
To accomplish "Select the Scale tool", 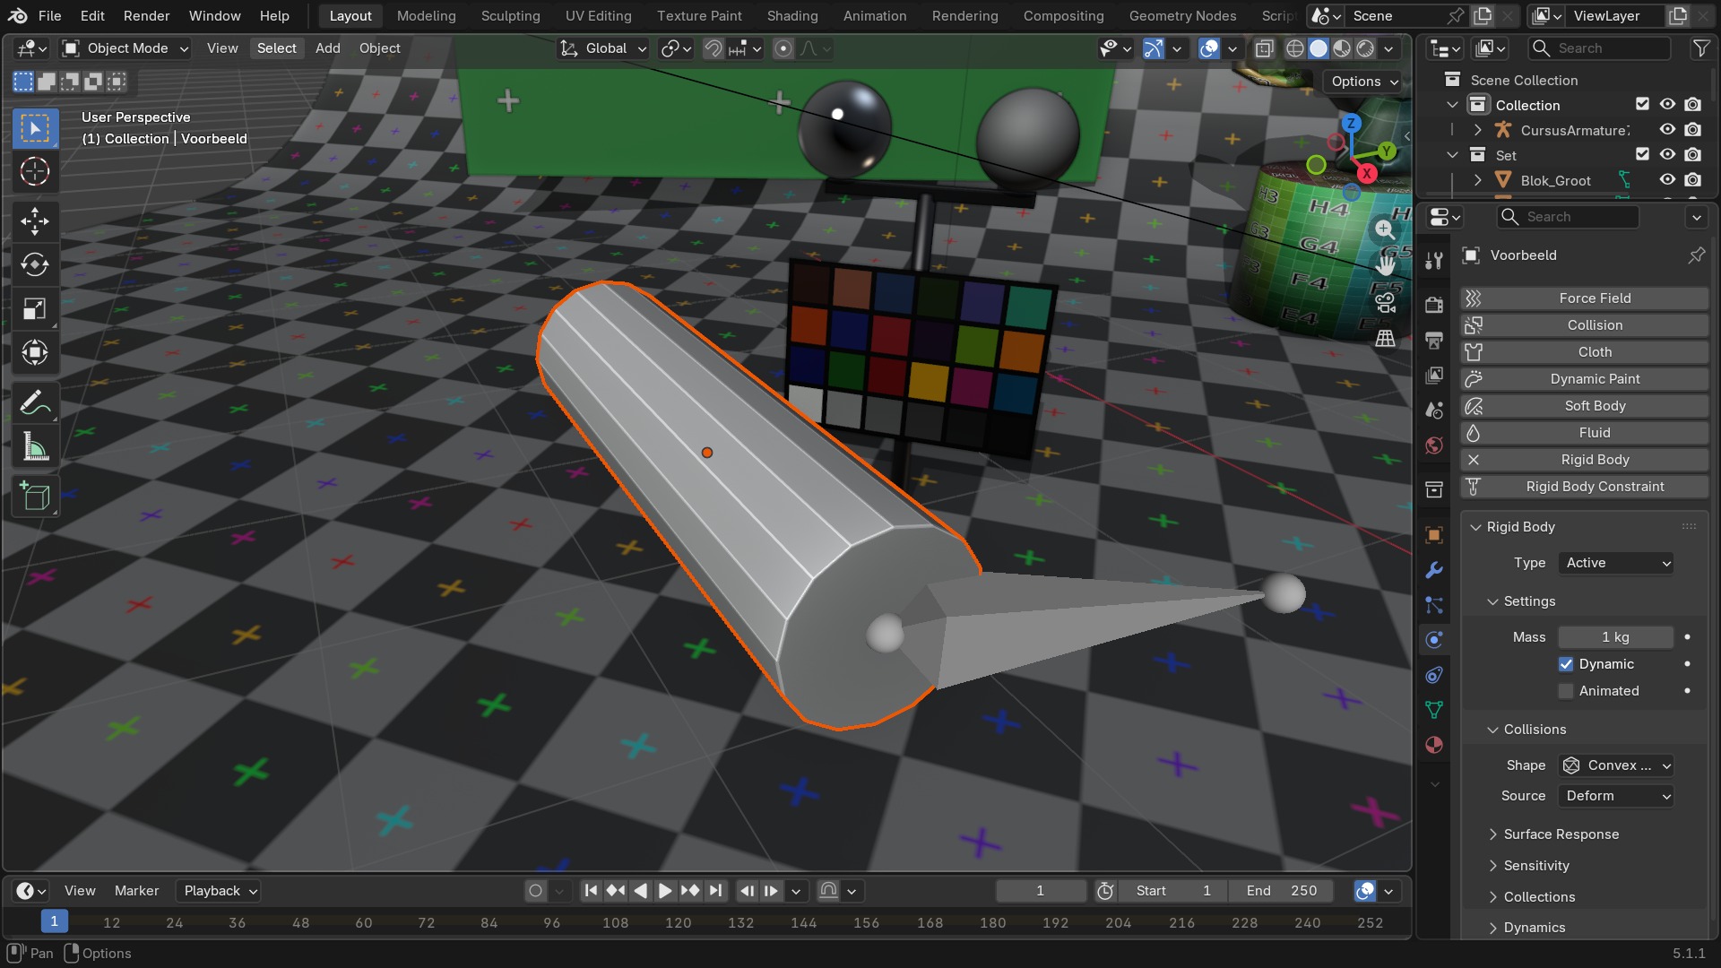I will tap(35, 308).
